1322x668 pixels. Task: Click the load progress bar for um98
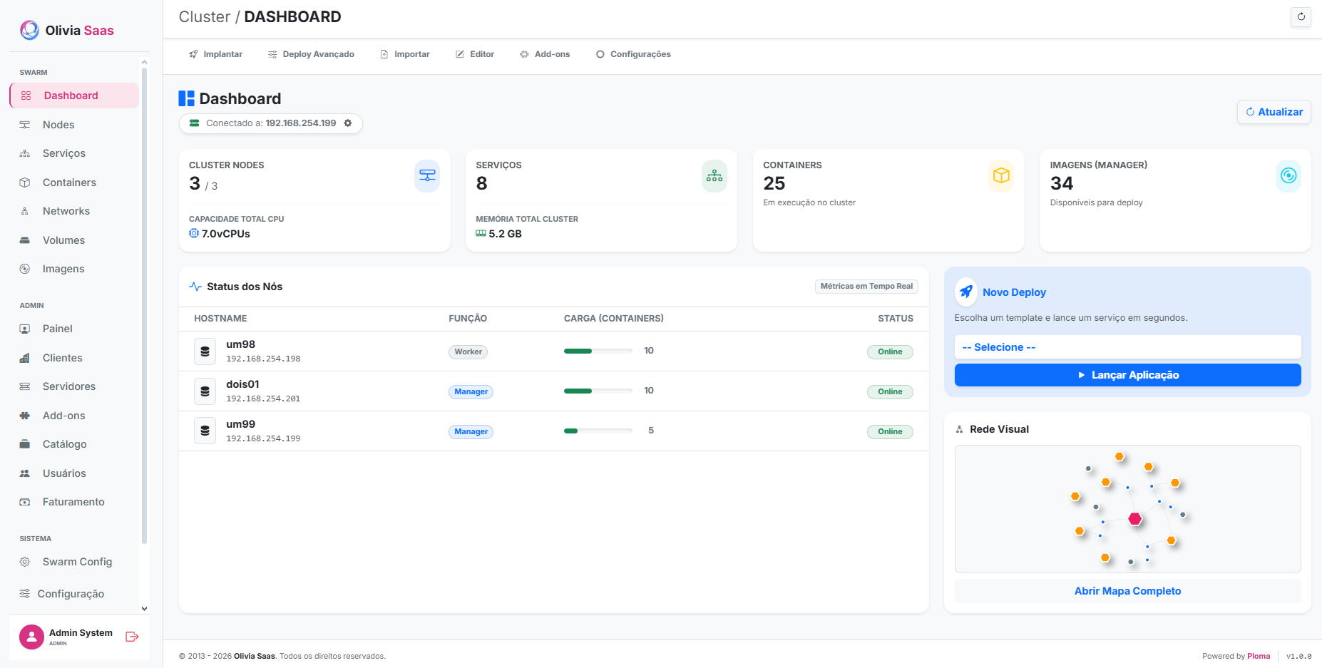598,351
